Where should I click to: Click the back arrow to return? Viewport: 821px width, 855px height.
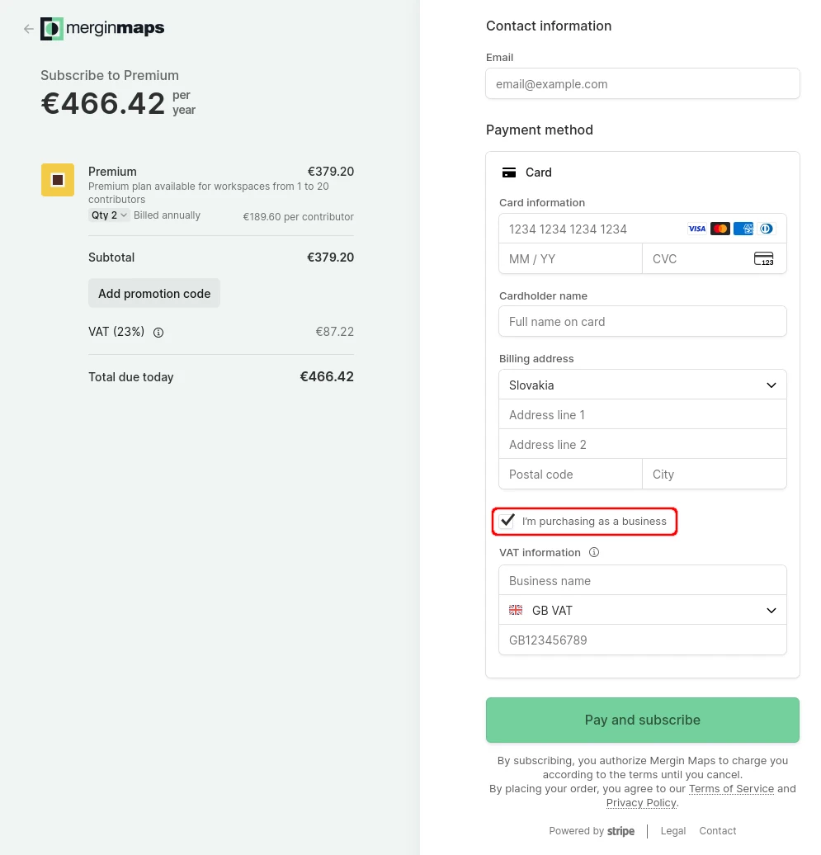tap(28, 28)
